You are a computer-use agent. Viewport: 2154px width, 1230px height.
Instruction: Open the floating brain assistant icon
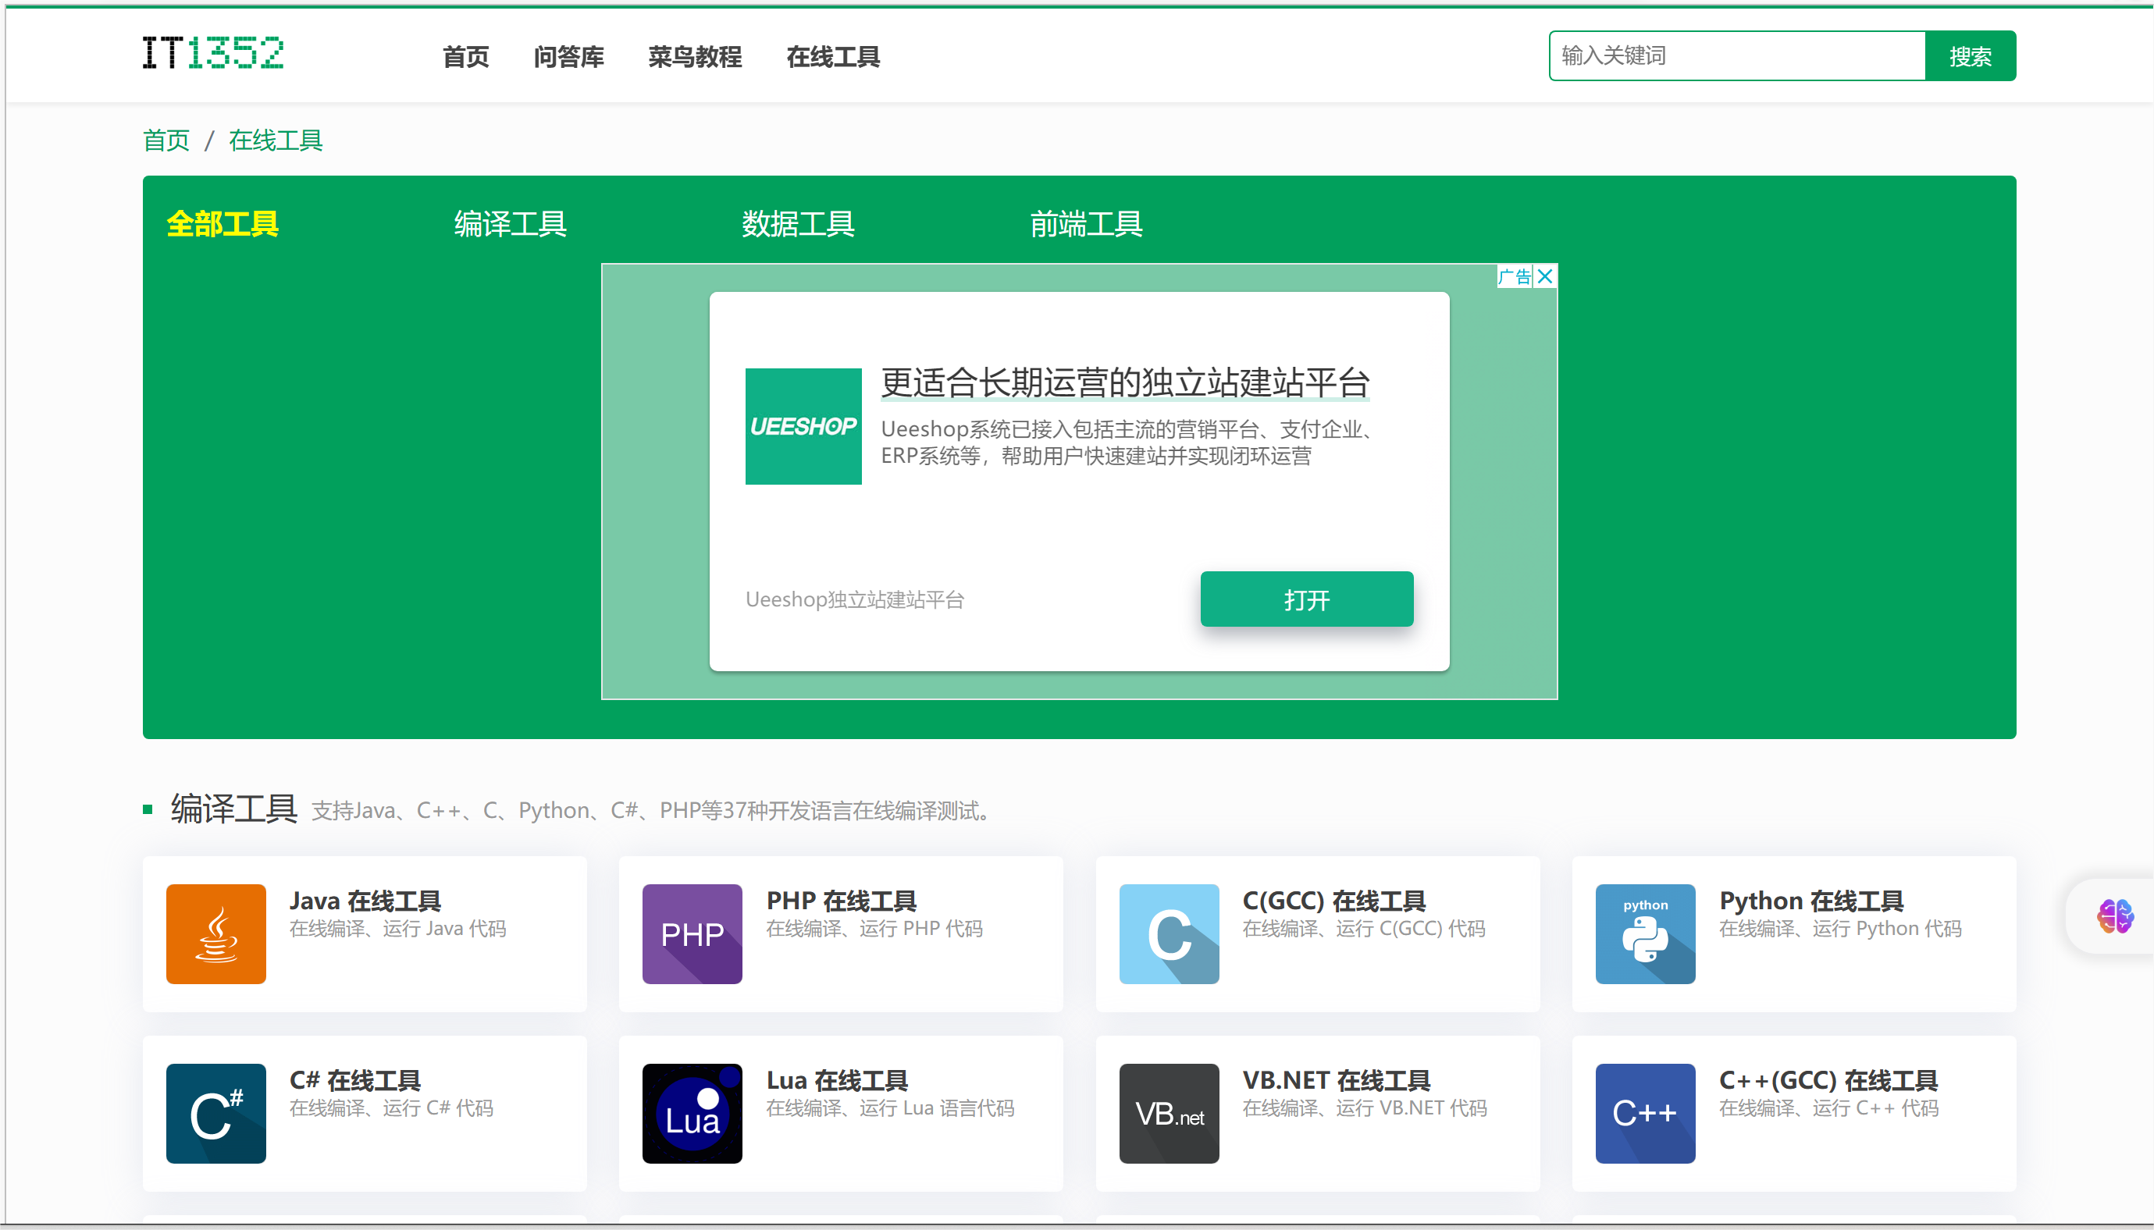tap(2114, 915)
